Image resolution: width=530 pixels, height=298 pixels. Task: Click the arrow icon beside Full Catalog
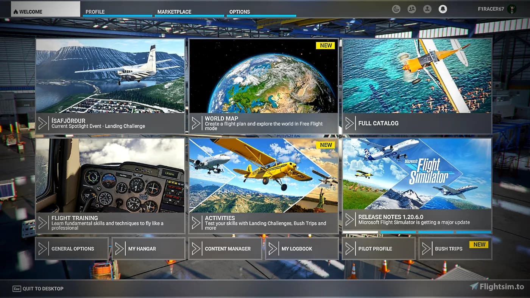click(x=350, y=123)
